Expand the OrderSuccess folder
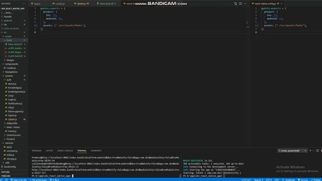 pyautogui.click(x=14, y=135)
